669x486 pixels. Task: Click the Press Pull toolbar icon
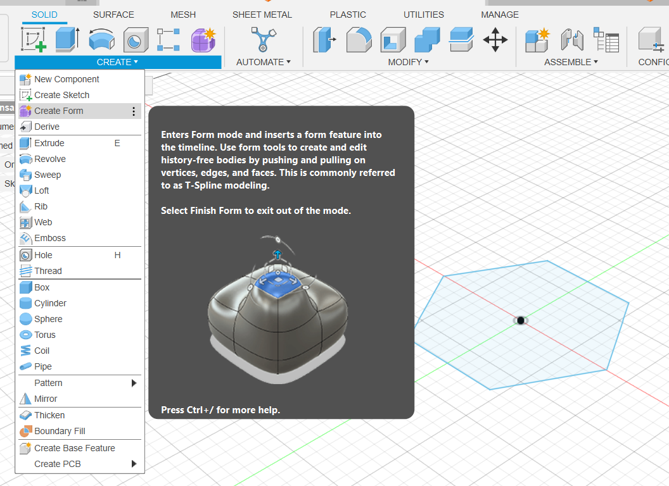pos(324,40)
